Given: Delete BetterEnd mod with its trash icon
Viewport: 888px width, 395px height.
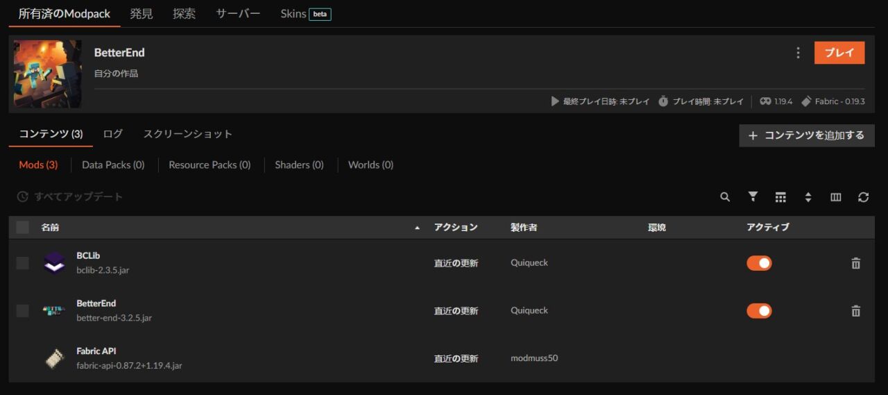Looking at the screenshot, I should coord(855,311).
